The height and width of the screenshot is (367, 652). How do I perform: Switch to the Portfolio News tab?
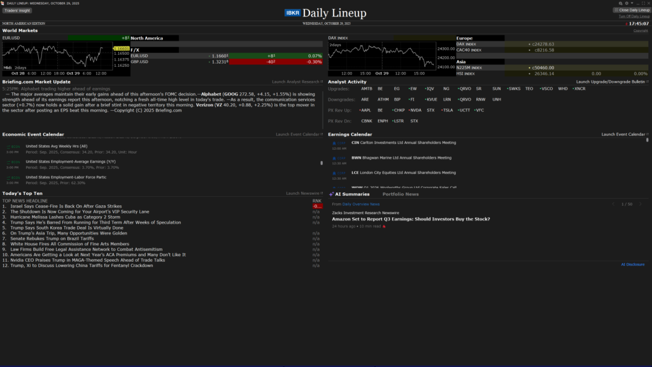pos(400,194)
